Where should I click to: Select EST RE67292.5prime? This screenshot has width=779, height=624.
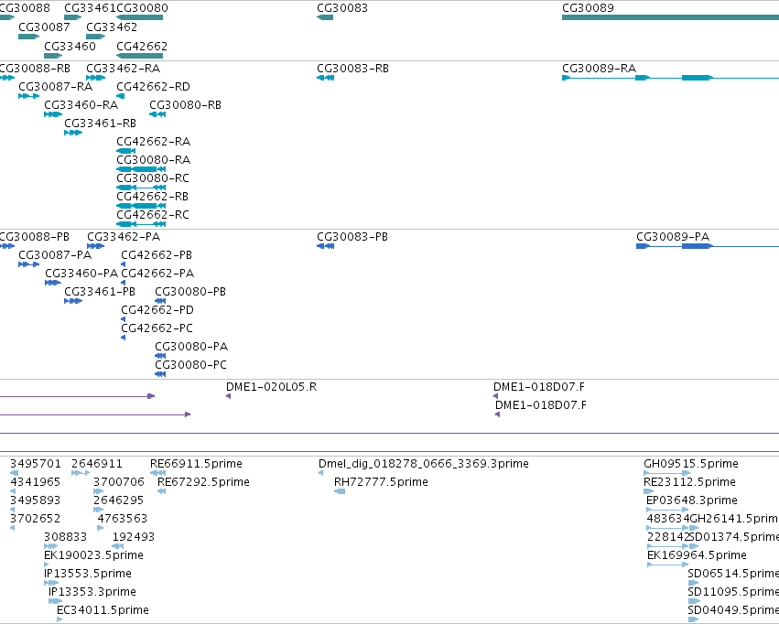pos(161,491)
